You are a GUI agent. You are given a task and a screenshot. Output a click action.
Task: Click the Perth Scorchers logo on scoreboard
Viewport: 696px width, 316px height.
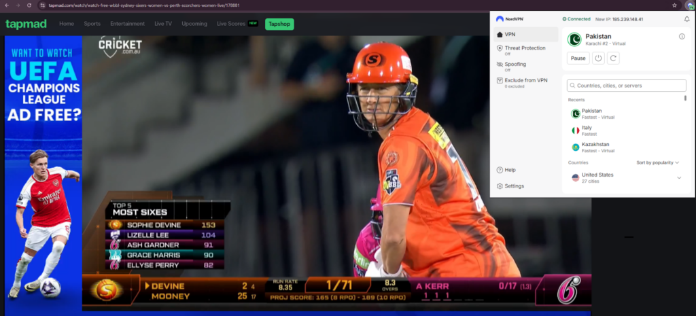tap(107, 289)
